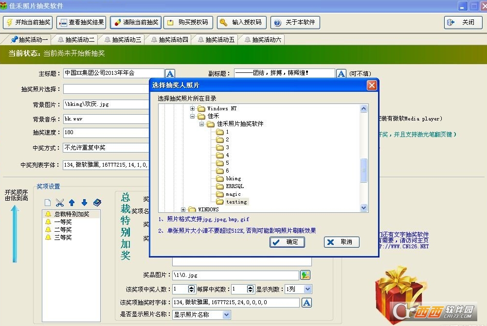
Task: Adjust 该奖项中奖人数 spinner
Action: click(x=191, y=289)
